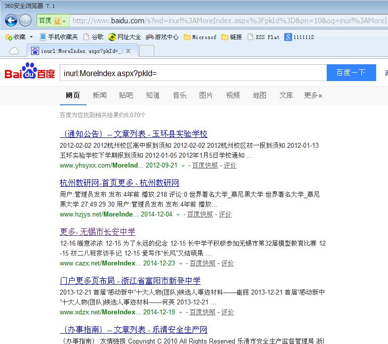Close the inurl:MoreIndex tab

coord(128,51)
